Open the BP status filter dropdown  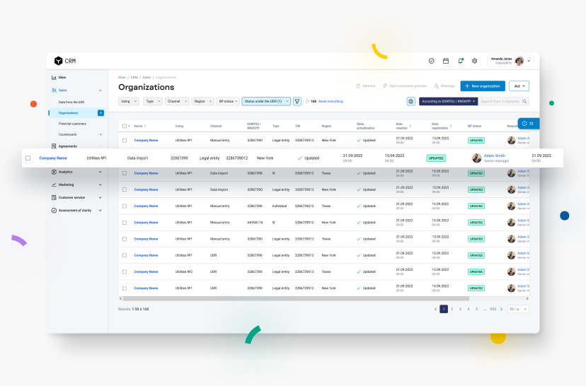click(x=227, y=101)
